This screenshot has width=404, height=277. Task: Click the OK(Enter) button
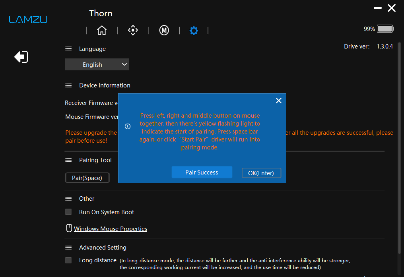(x=261, y=173)
